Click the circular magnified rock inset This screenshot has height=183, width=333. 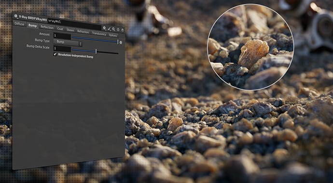[250, 47]
